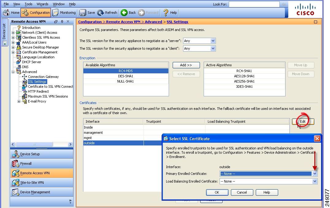Screen dimensions: 330x208
Task: Click the Certificate Management icon
Action: point(19,52)
